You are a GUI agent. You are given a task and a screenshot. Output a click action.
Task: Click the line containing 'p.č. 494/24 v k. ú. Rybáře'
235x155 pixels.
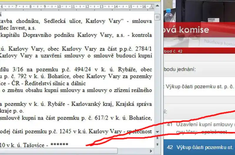coord(76,70)
